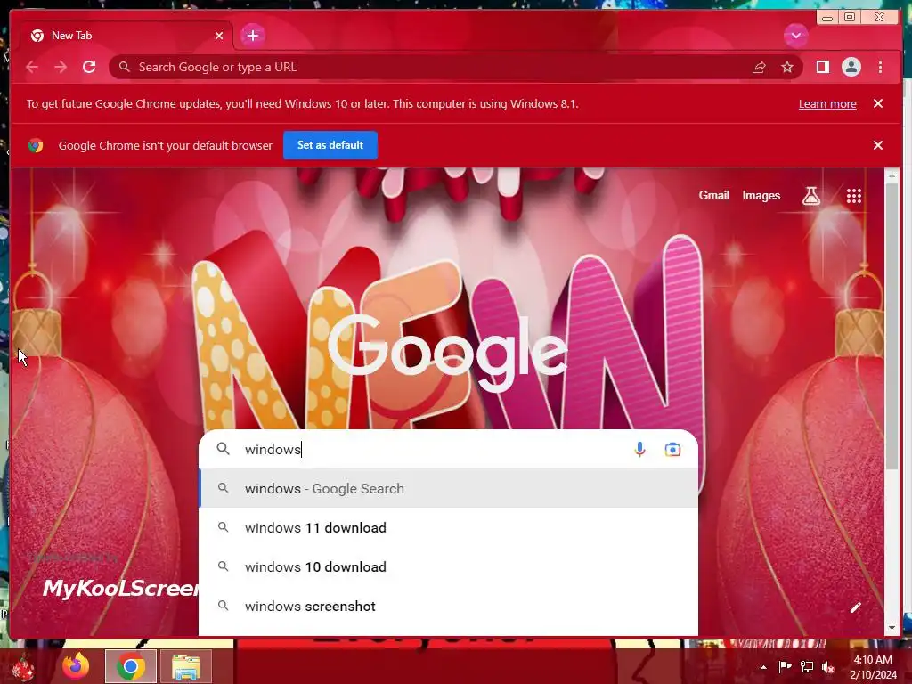Dismiss the default browser infobar
The width and height of the screenshot is (912, 684).
coord(877,145)
